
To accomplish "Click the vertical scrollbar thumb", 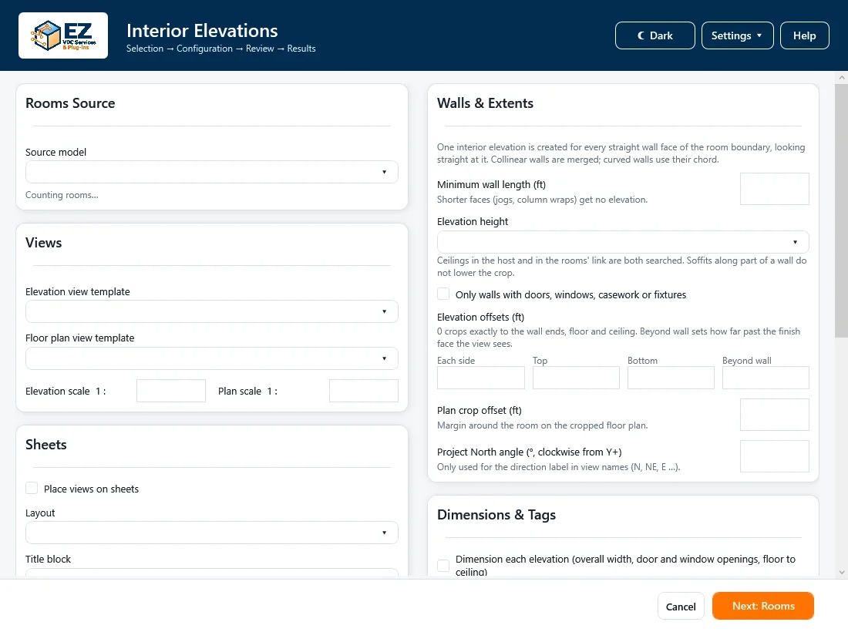I will [841, 211].
